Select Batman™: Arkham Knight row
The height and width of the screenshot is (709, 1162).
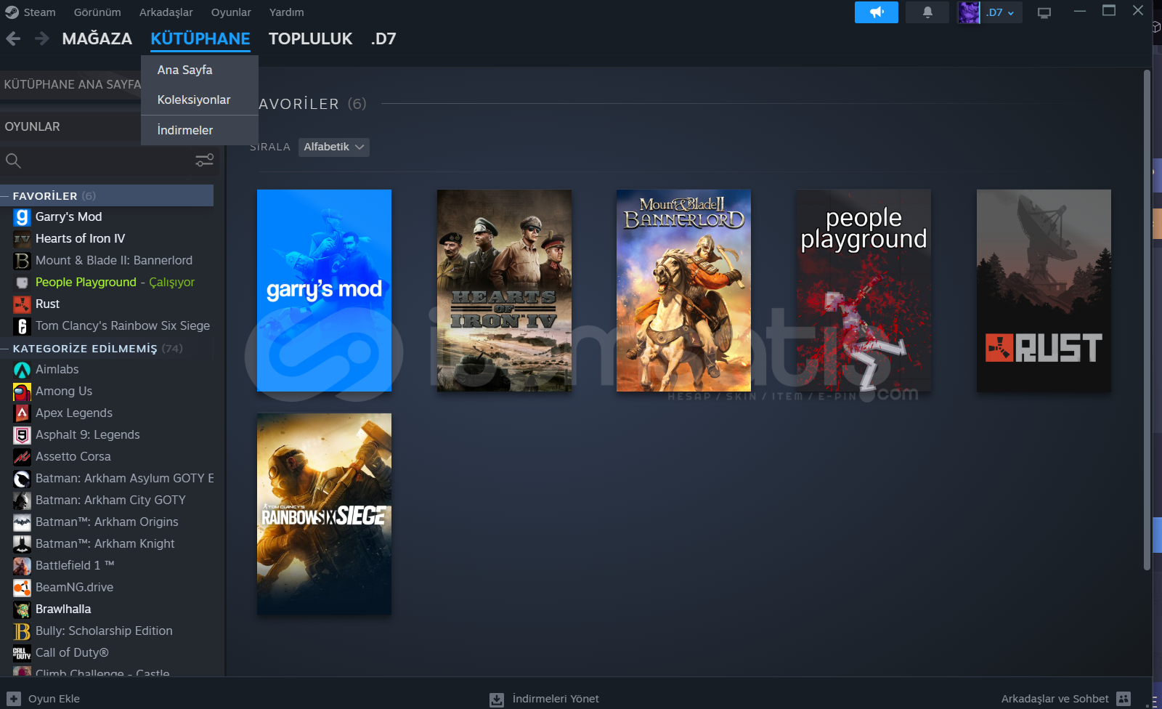tap(107, 544)
